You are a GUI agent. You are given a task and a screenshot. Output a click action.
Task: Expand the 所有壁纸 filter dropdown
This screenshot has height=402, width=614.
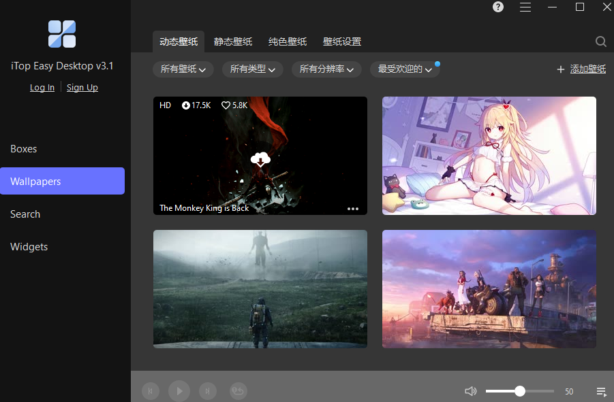(x=183, y=69)
